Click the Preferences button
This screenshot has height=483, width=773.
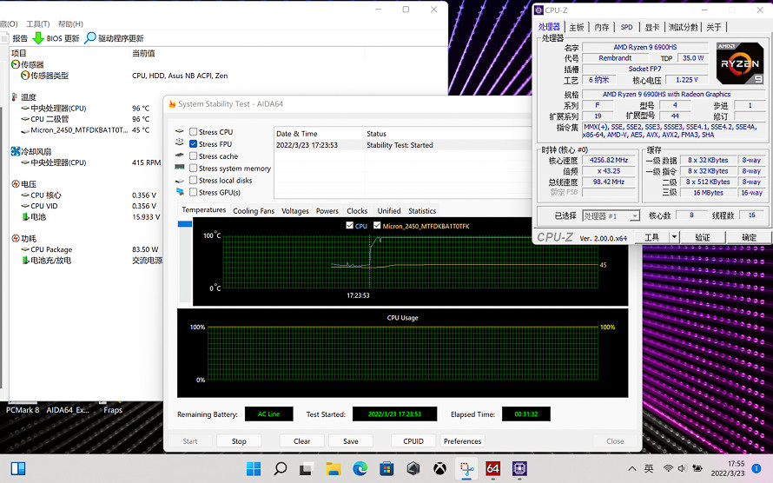(x=462, y=441)
